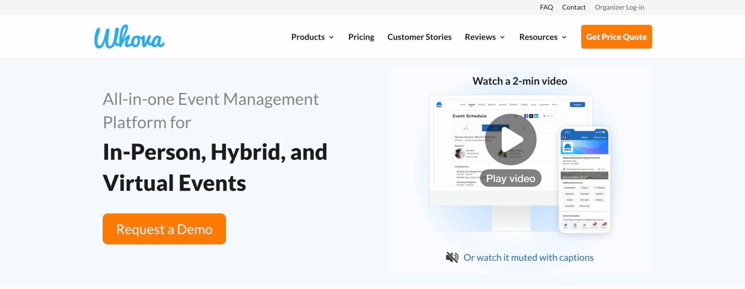Click the phone app mockup image
Viewport: 745px width, 289px height.
point(584,180)
